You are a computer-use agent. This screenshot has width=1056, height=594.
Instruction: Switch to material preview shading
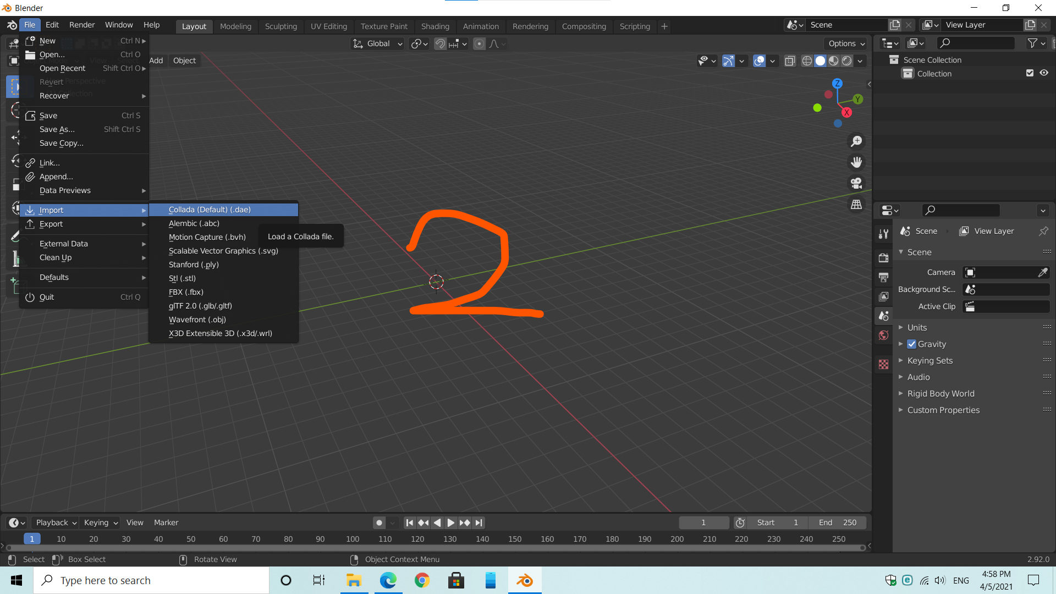[834, 61]
